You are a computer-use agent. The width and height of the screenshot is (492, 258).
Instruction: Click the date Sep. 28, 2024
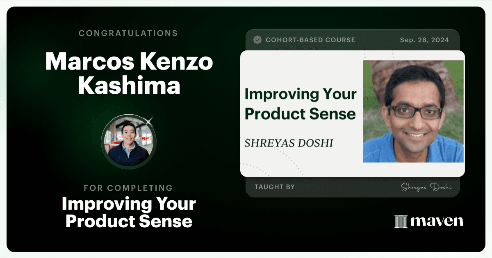[424, 40]
